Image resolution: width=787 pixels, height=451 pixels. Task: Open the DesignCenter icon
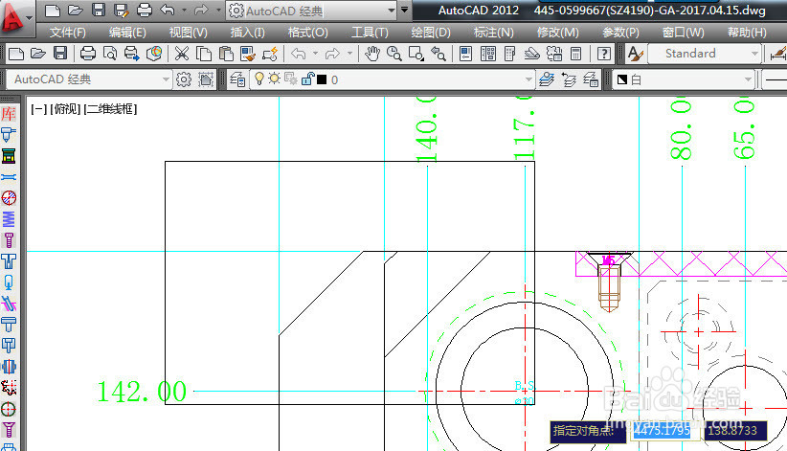(488, 54)
